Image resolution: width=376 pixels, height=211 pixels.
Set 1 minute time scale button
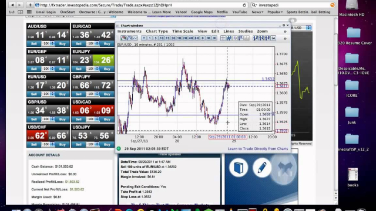[150, 38]
